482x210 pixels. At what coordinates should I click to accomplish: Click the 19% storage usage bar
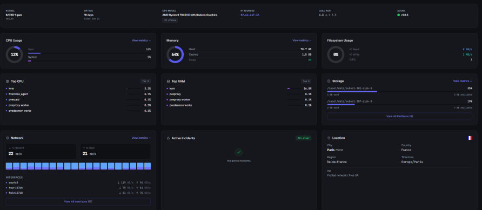(400, 105)
